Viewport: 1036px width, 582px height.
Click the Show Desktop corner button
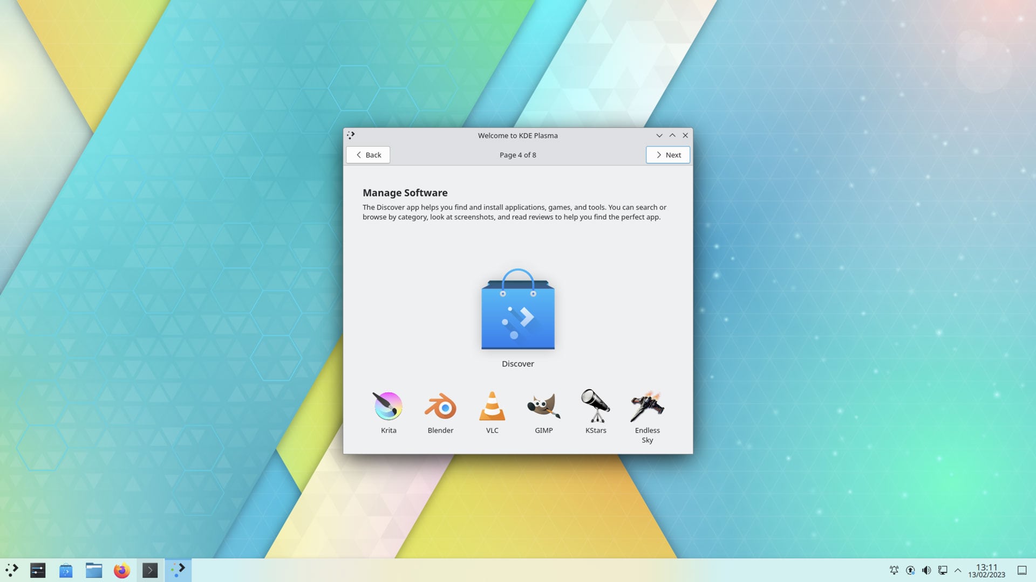(1022, 570)
